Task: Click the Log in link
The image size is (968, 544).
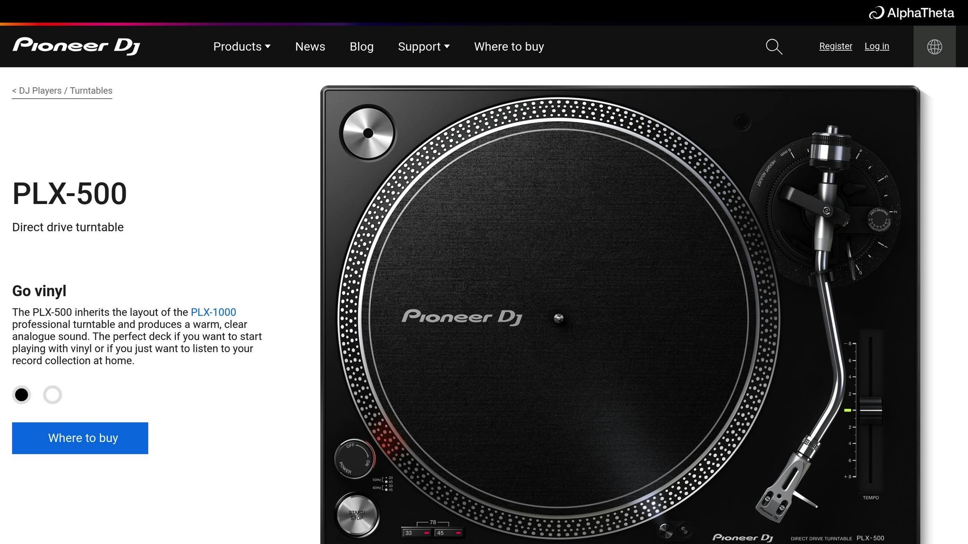Action: coord(876,46)
